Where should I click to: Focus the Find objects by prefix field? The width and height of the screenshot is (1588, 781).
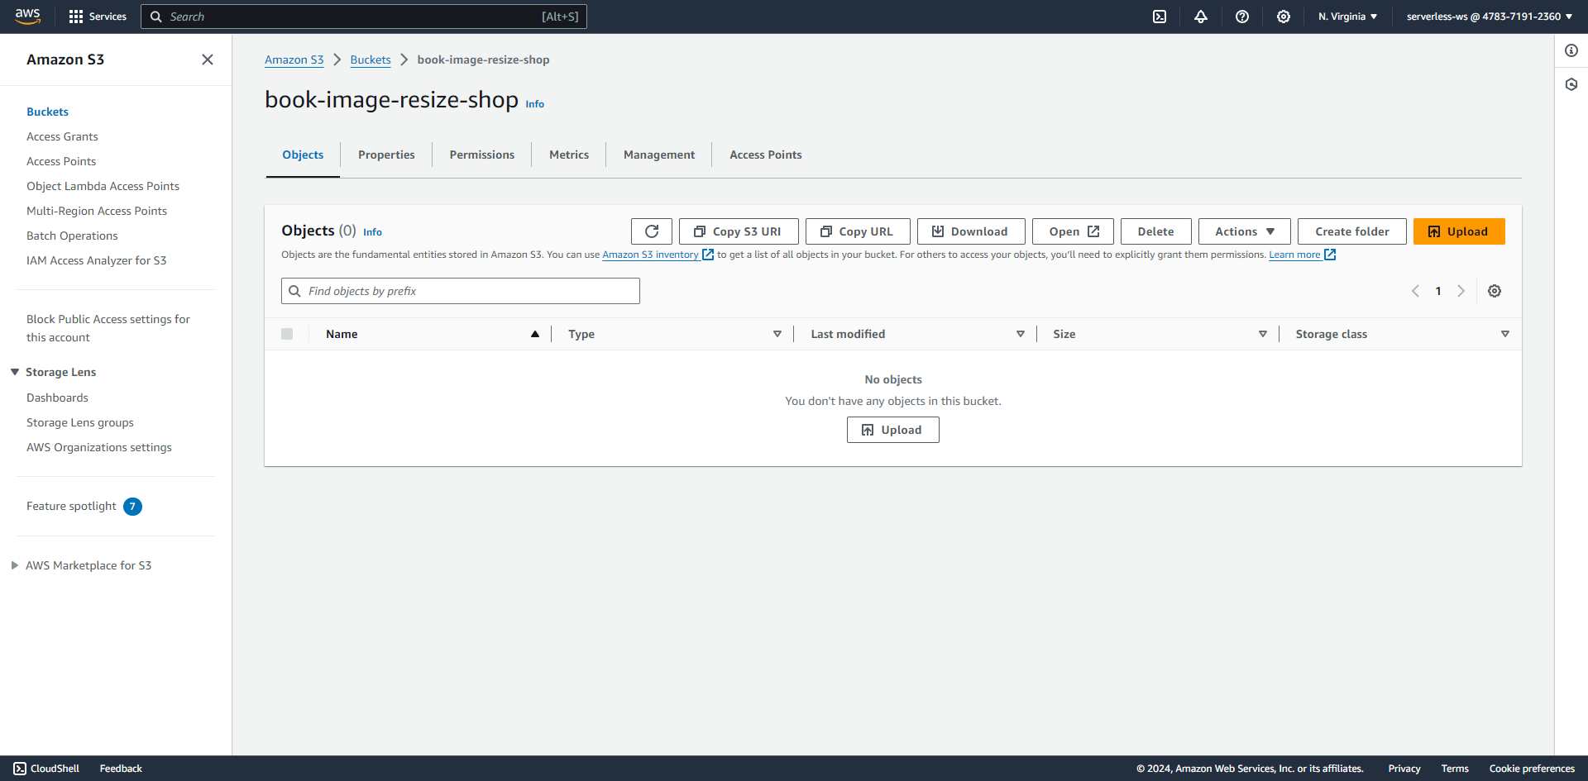point(461,291)
